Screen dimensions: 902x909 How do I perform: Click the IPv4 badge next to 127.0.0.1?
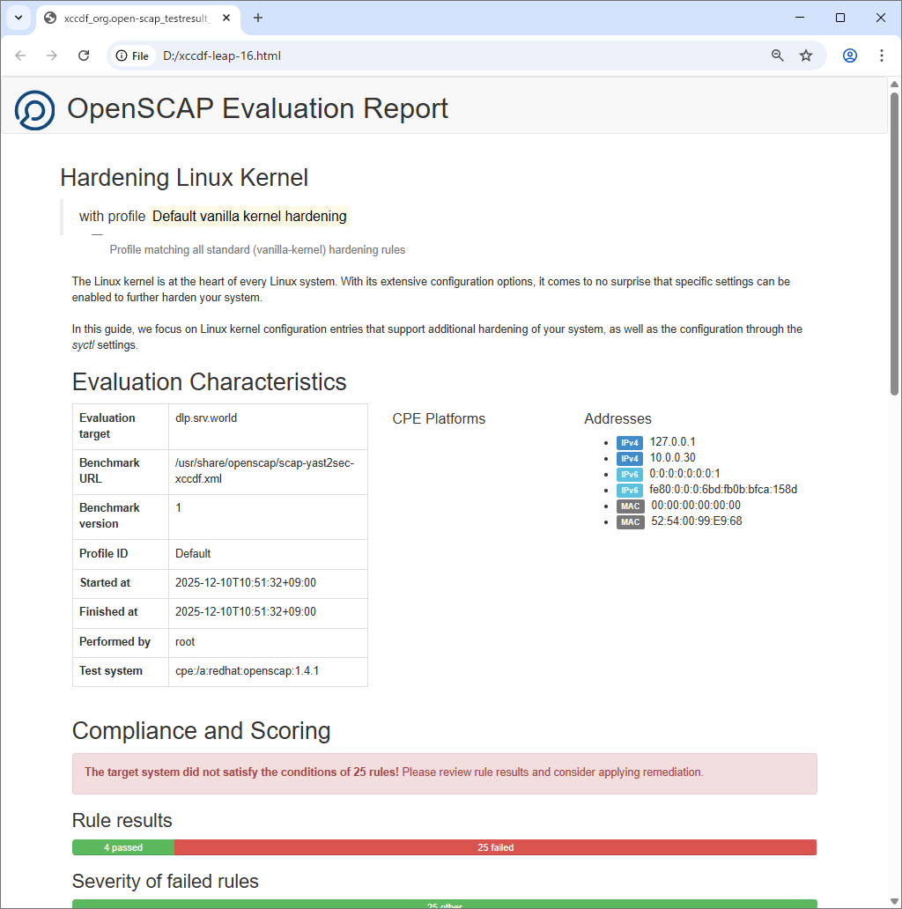(630, 443)
